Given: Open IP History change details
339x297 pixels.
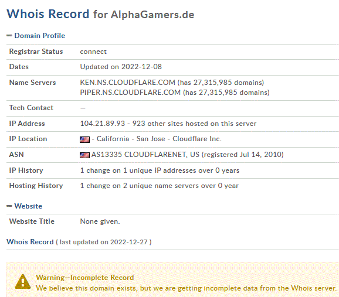Looking at the screenshot, I should [160, 170].
